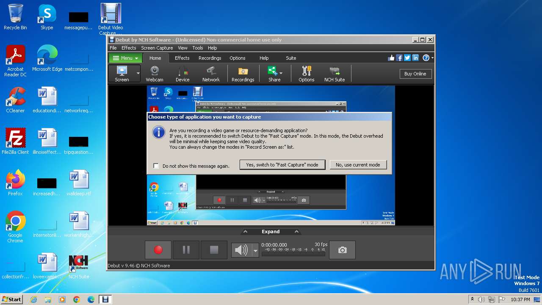The height and width of the screenshot is (305, 542).
Task: Select the Device capture source
Action: pyautogui.click(x=183, y=74)
